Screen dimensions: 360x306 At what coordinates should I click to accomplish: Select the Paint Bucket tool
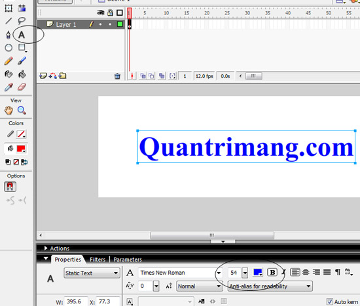click(x=22, y=74)
